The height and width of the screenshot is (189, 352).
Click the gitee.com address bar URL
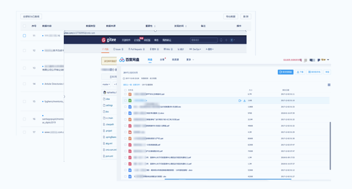(x=79, y=33)
